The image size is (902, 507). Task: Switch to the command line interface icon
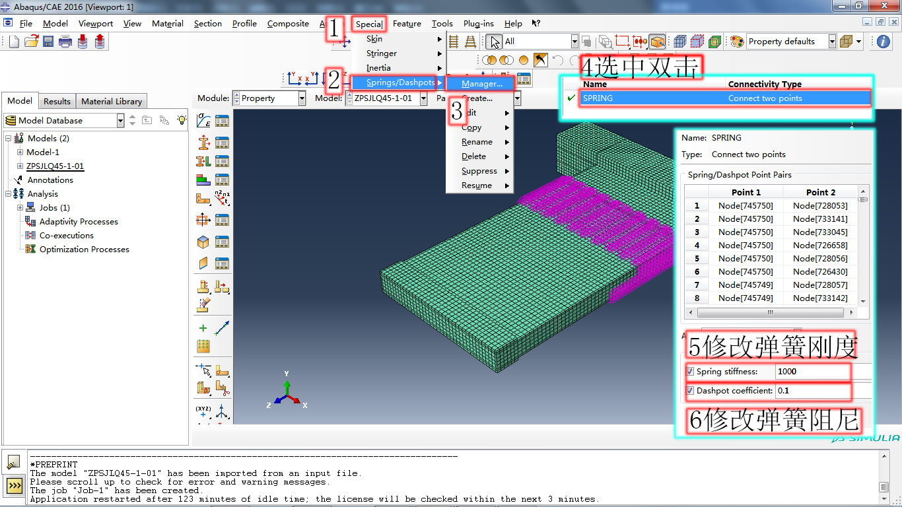coord(14,487)
